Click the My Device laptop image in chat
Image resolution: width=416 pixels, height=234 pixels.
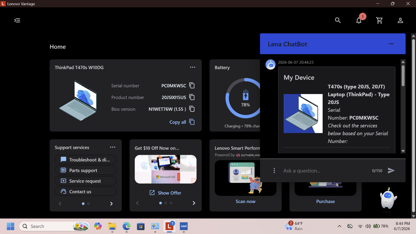(303, 114)
